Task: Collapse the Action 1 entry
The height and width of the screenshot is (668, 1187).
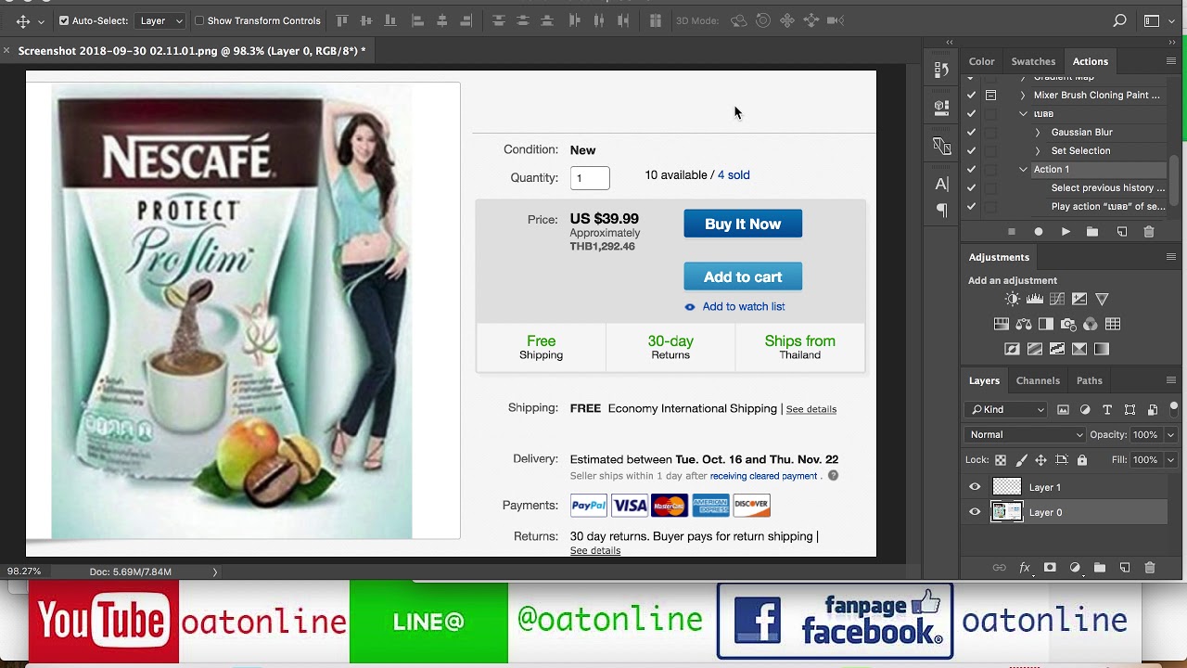Action: (x=1023, y=169)
